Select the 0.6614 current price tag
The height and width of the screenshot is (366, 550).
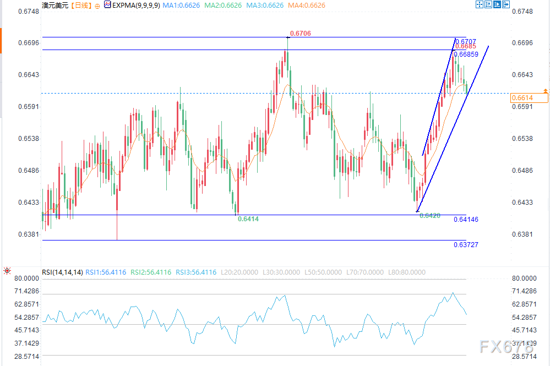click(x=529, y=98)
